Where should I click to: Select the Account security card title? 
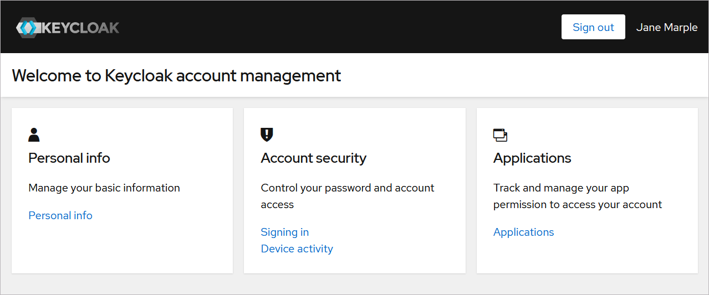pos(313,158)
